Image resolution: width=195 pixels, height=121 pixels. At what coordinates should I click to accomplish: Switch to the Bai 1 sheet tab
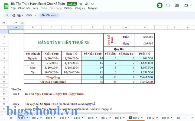[x=22, y=118]
